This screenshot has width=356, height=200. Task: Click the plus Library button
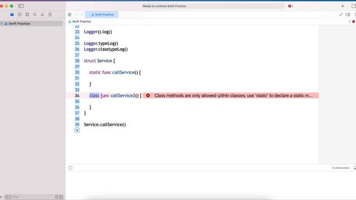click(x=343, y=6)
